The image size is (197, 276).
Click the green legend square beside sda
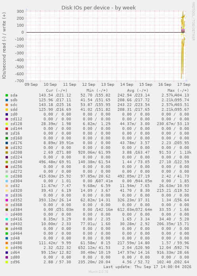(7, 95)
